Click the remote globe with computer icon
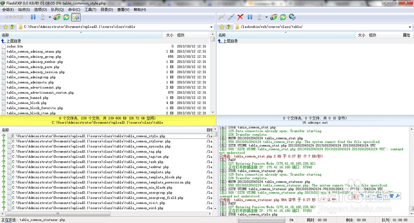This screenshot has width=414, height=223. click(x=292, y=17)
